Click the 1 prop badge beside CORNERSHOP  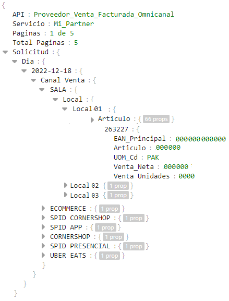coord(113,237)
